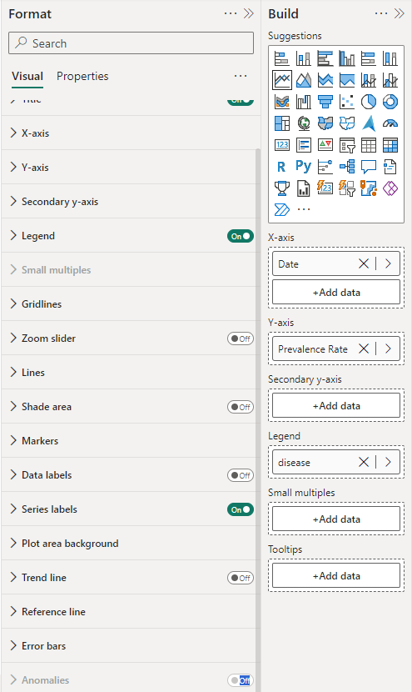Pick the Waterfall chart visual

(303, 102)
